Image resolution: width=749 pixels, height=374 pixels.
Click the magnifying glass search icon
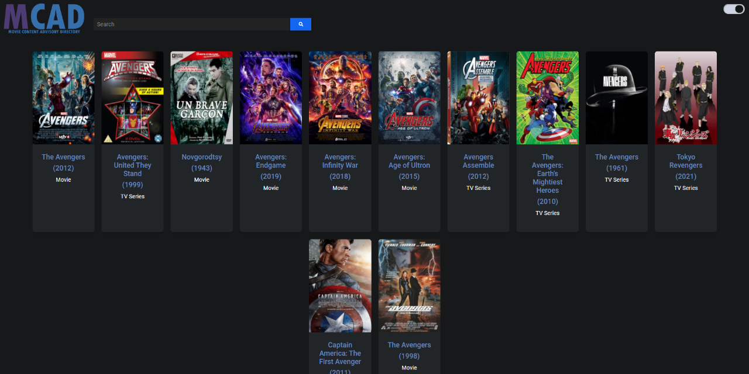tap(300, 24)
